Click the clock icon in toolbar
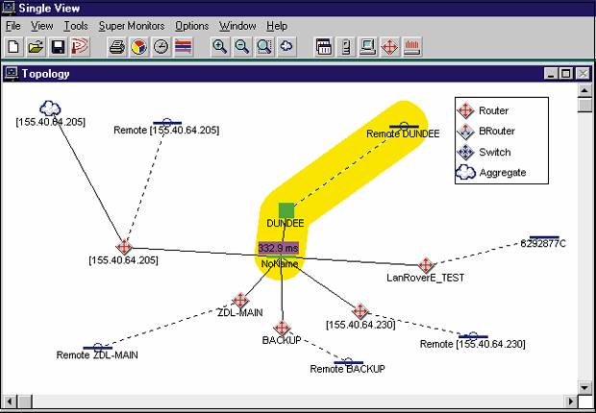This screenshot has width=596, height=413. pos(161,46)
